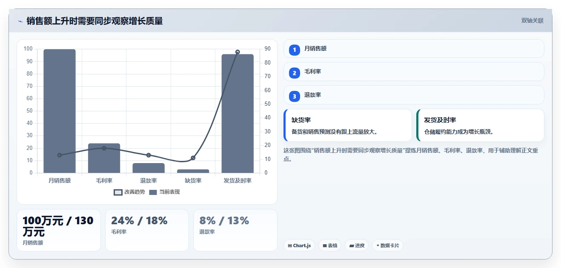
Task: Click the x-axis label 缺货率
Action: click(193, 181)
